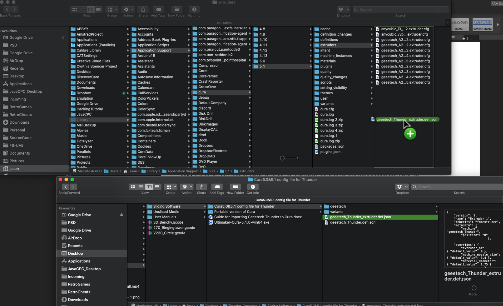The width and height of the screenshot is (503, 306).
Task: Select Intense Quote style swatch
Action: 482,25
